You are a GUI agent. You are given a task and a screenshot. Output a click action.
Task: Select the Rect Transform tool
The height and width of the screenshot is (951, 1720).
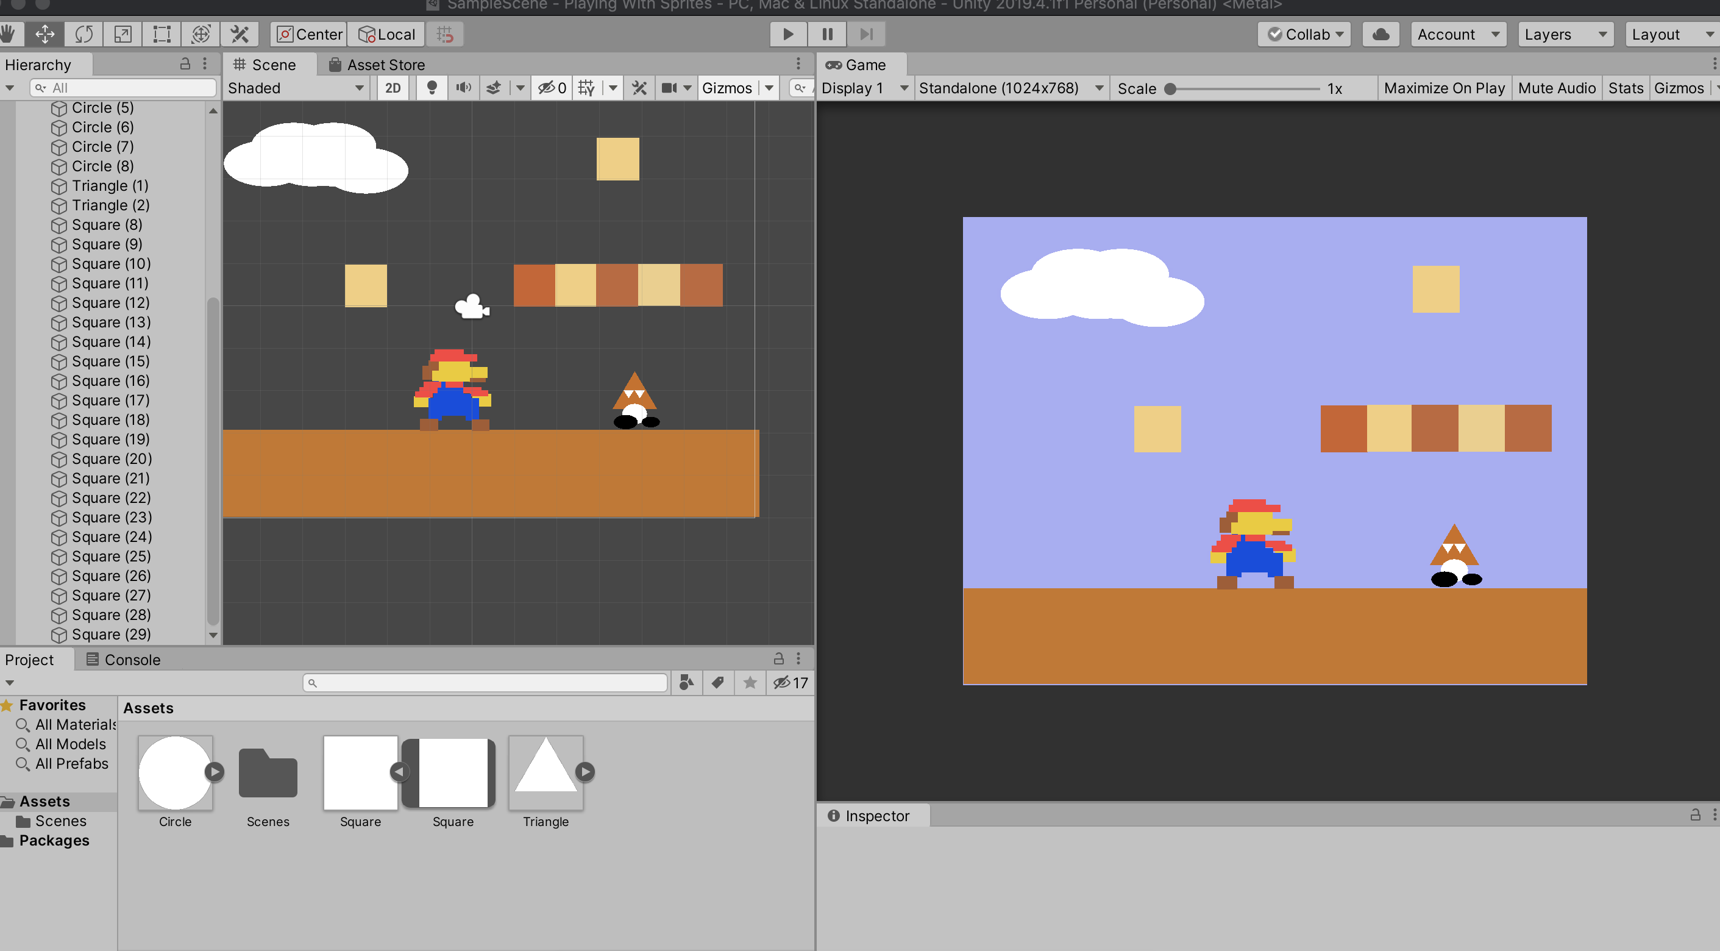162,34
